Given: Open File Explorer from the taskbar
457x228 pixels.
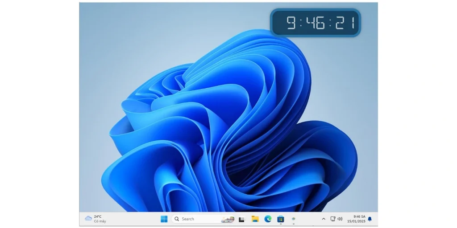Looking at the screenshot, I should coord(255,219).
